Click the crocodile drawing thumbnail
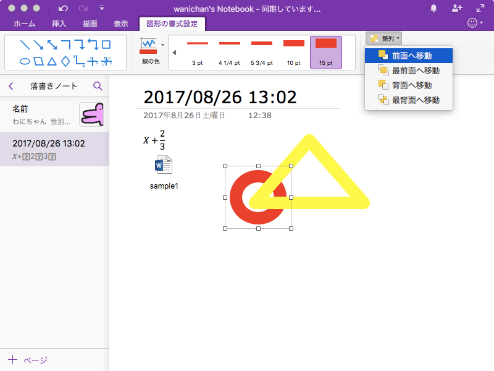Viewport: 494px width, 371px height. pos(91,114)
